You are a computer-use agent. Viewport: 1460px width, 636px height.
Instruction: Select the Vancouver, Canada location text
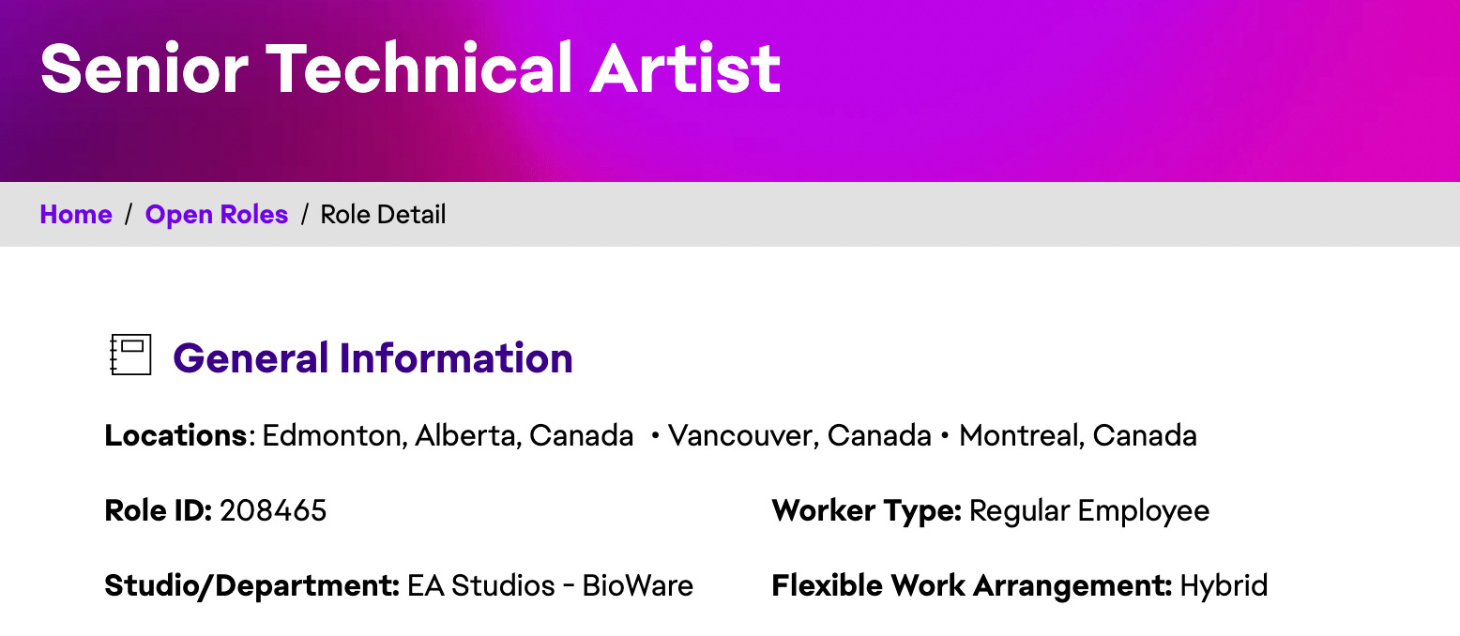coord(799,436)
